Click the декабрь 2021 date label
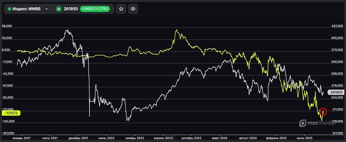 [78, 138]
